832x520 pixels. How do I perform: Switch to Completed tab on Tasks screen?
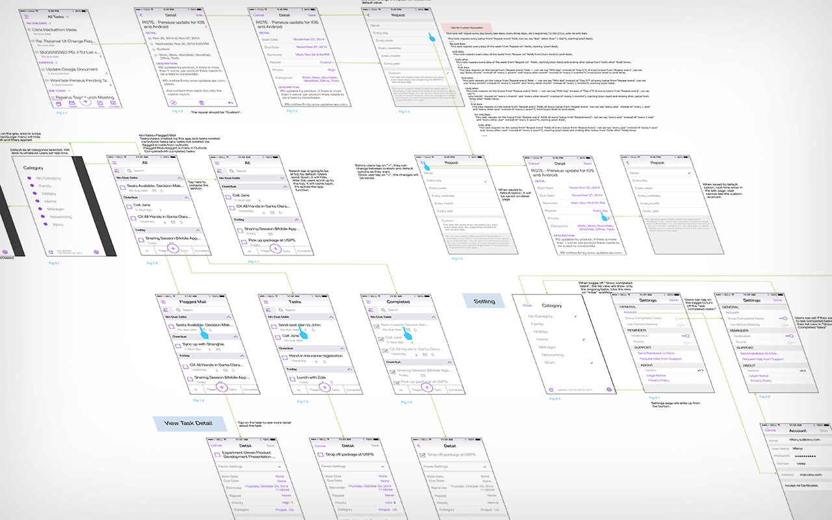[x=354, y=390]
